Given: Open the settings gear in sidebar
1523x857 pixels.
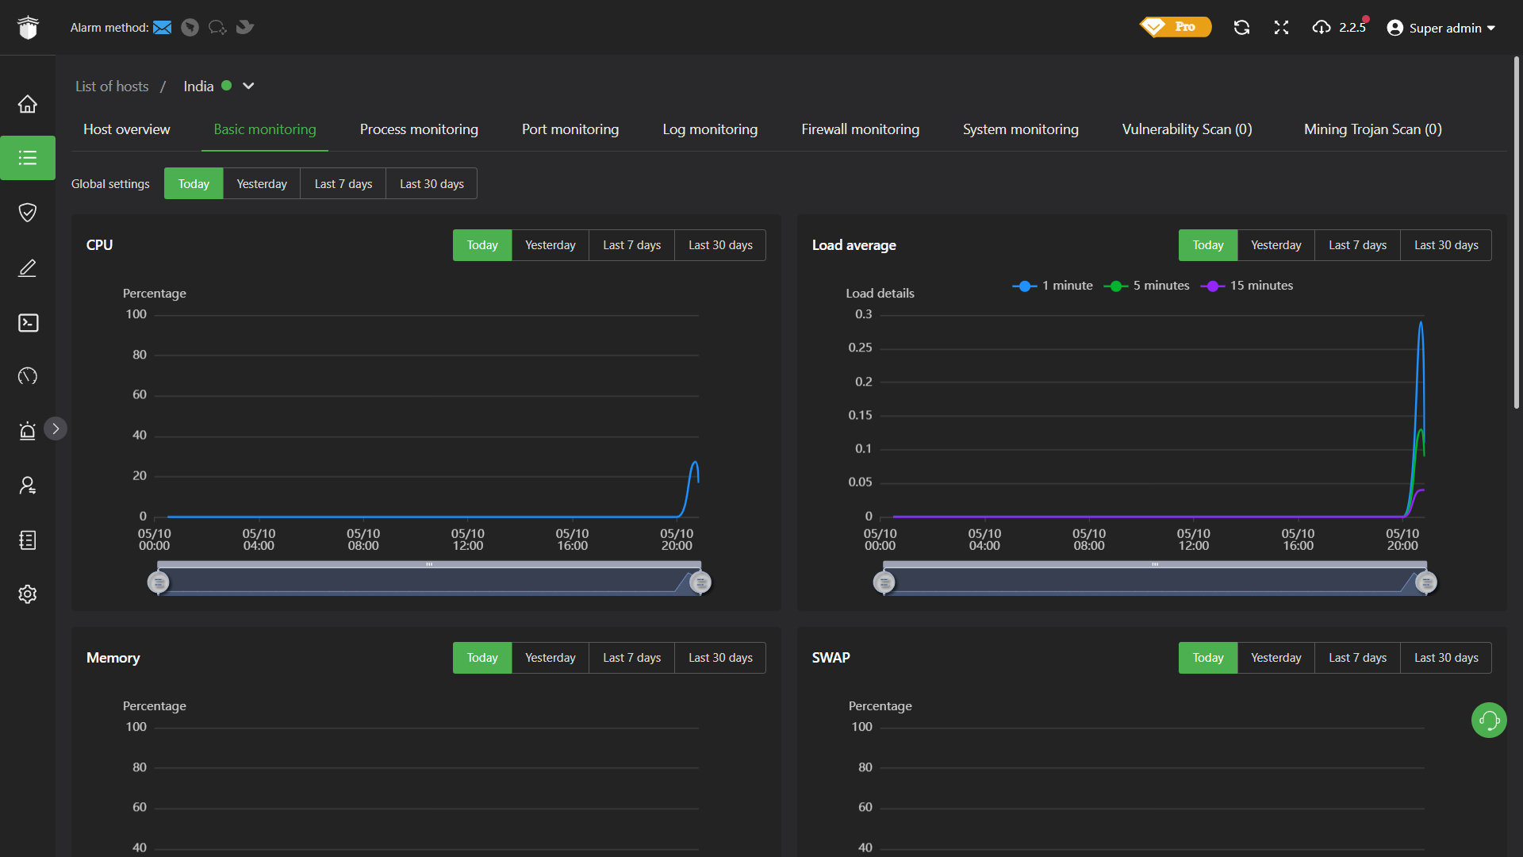Looking at the screenshot, I should click(x=28, y=594).
